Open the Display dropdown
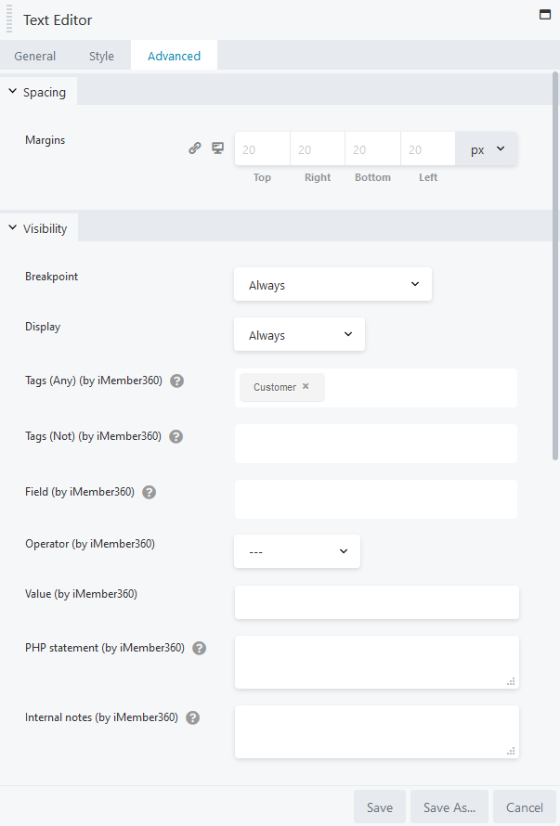 pos(299,334)
